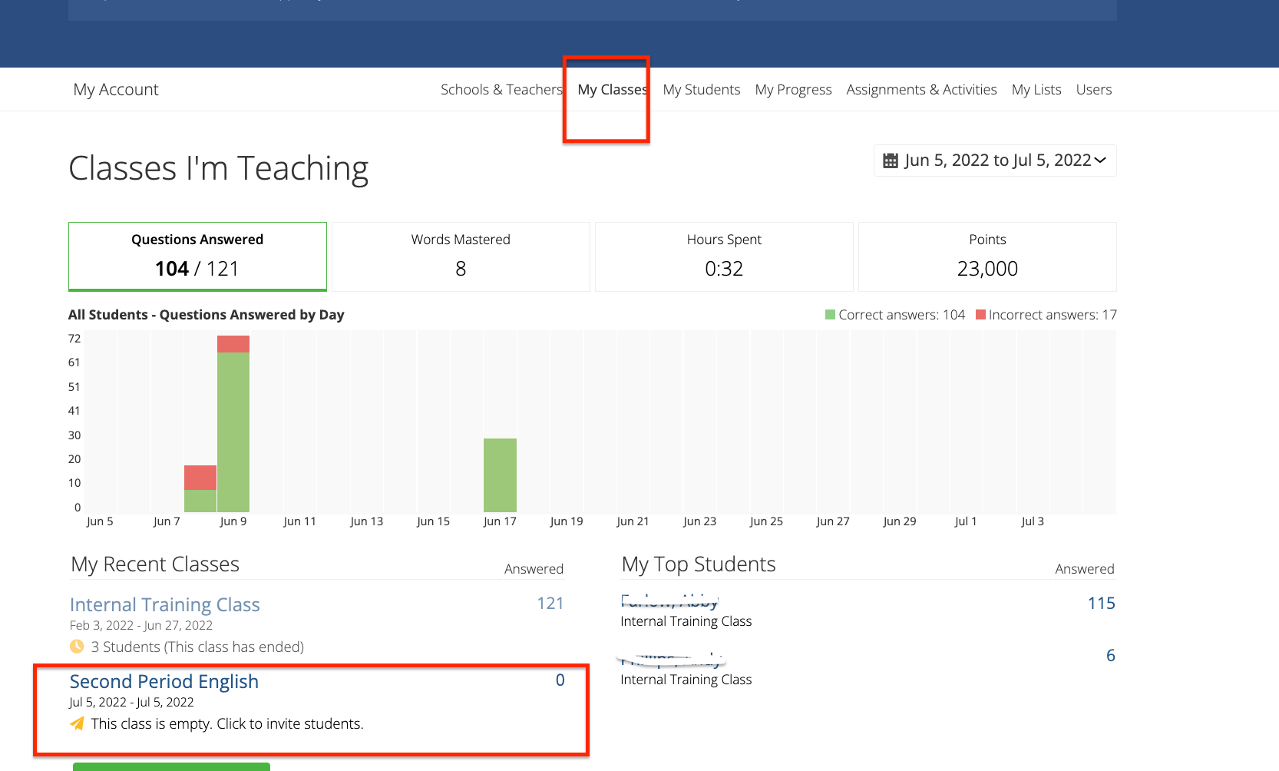Show the Hours Spent stat card

(724, 256)
